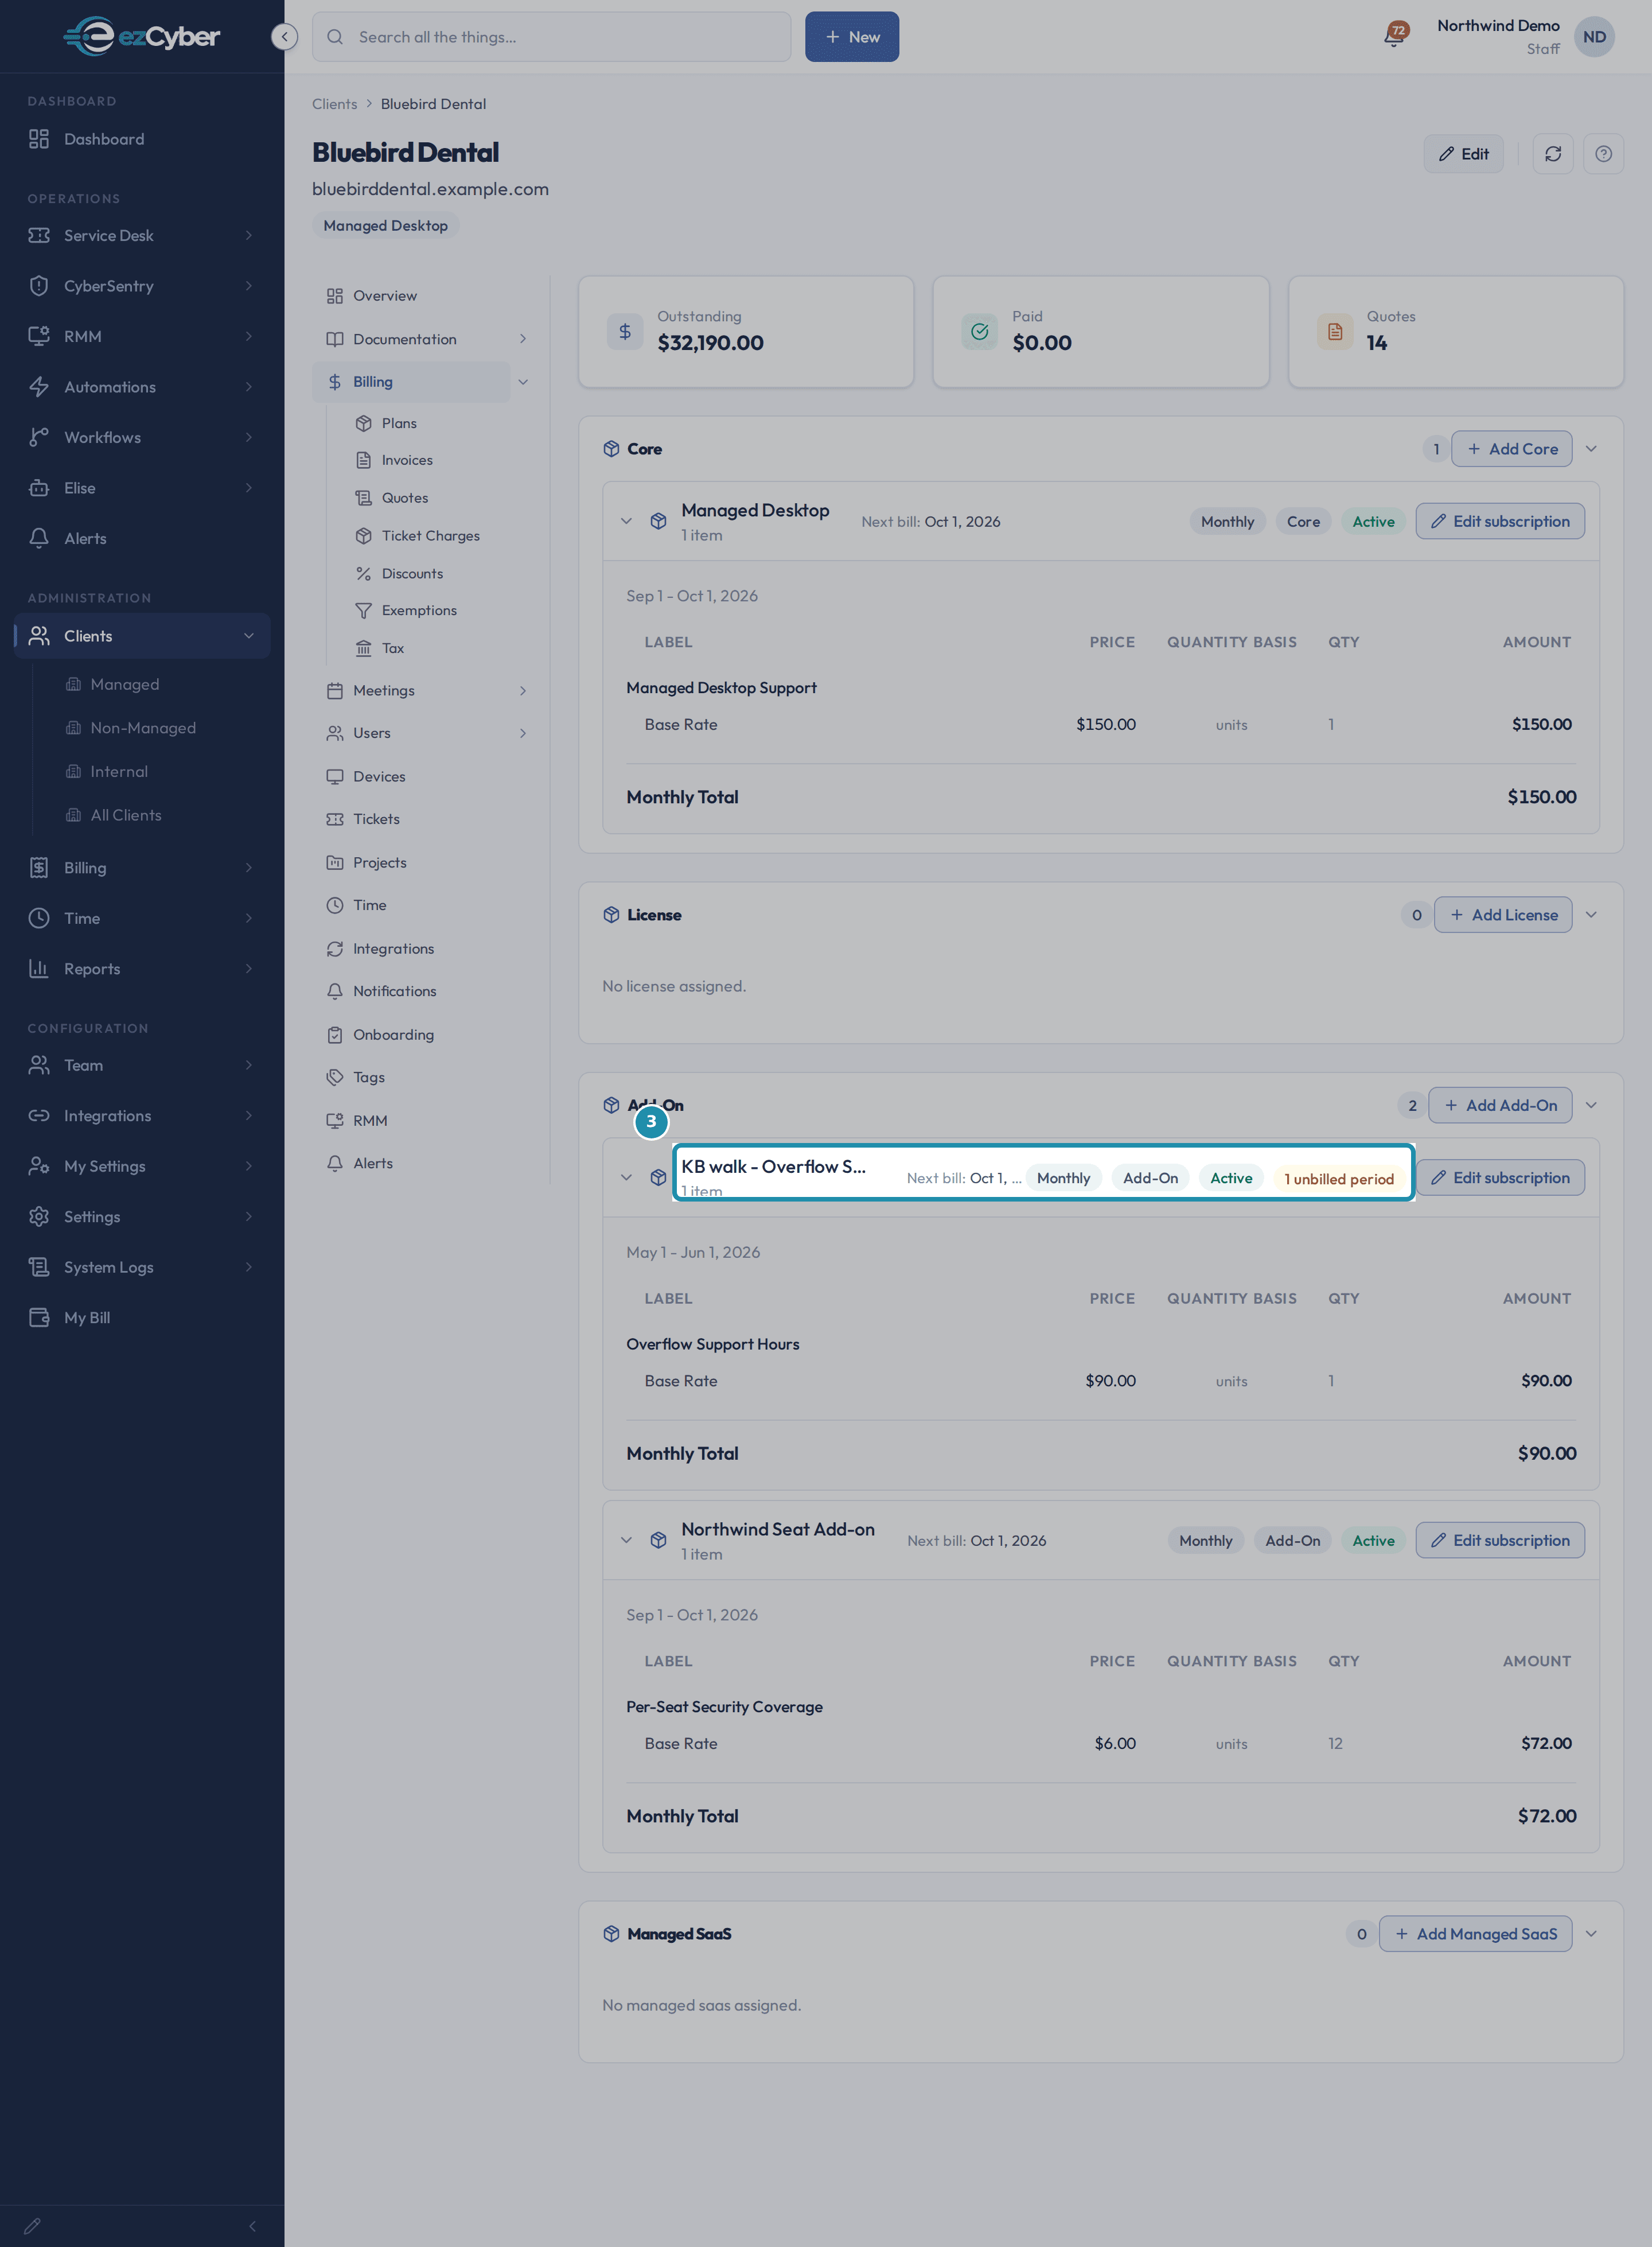
Task: Edit subscription for Managed Desktop
Action: coord(1500,521)
